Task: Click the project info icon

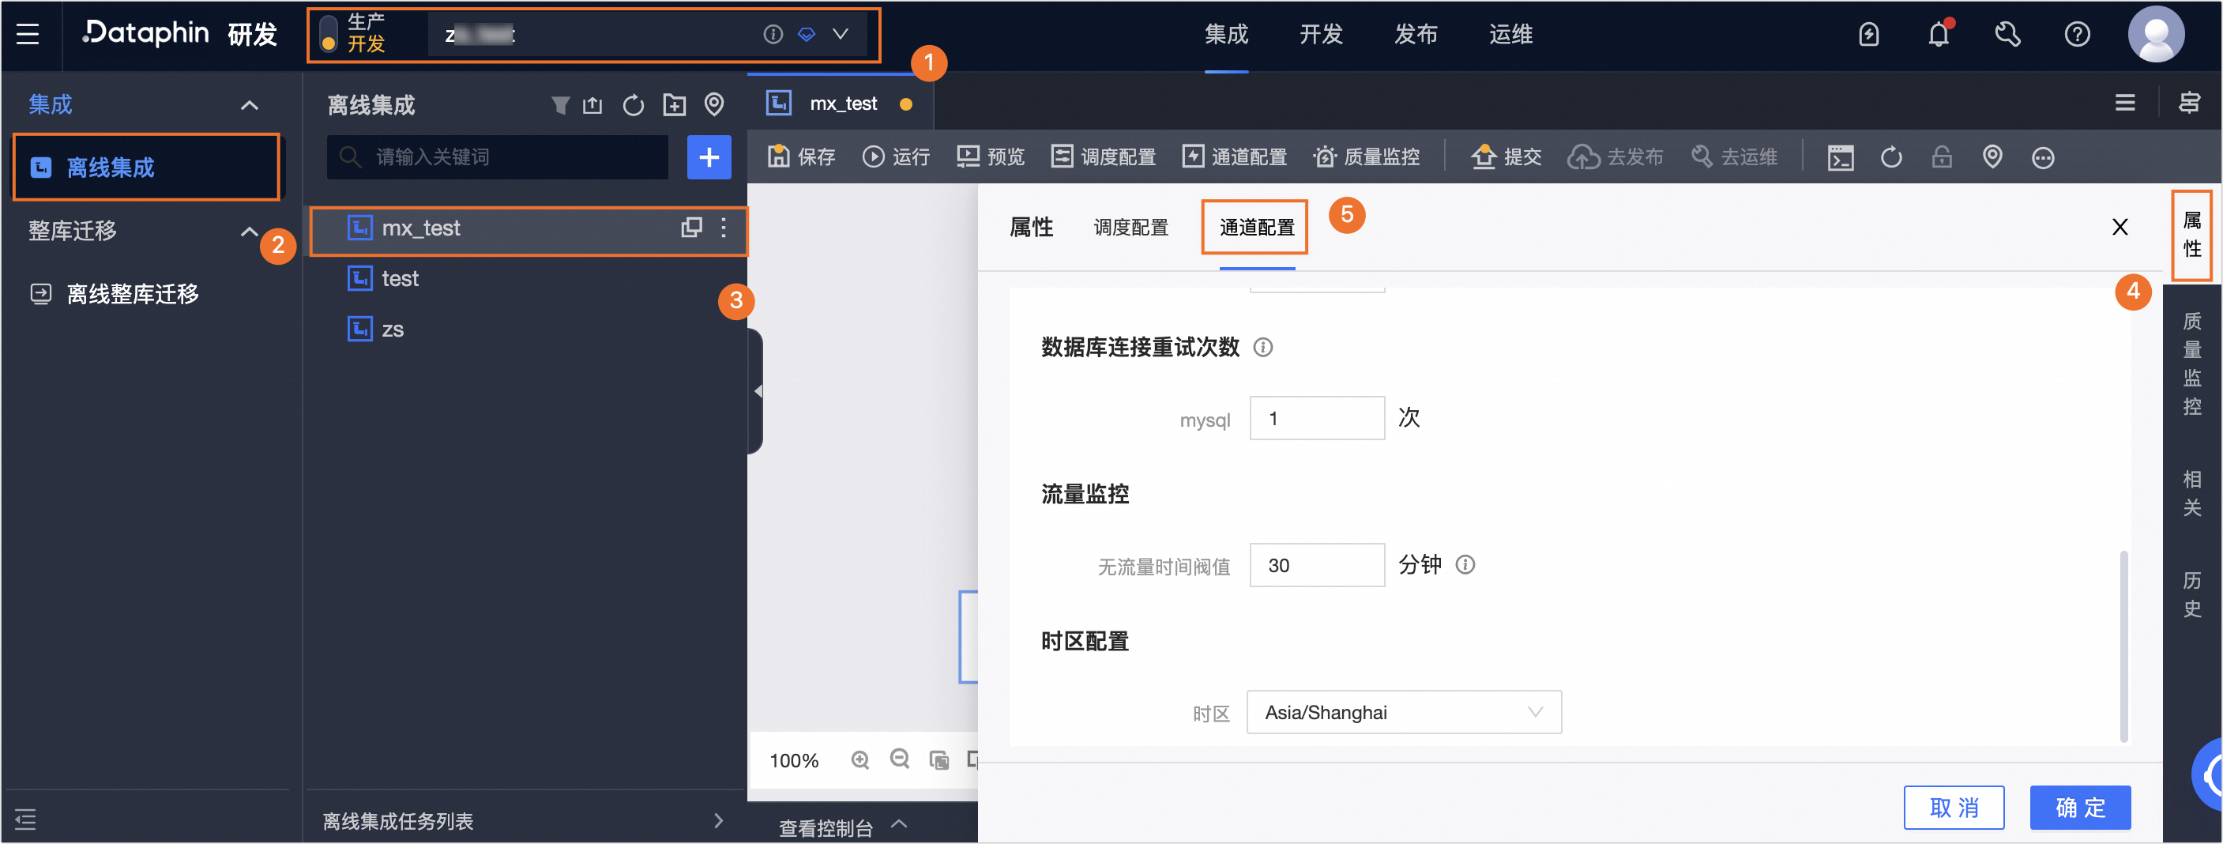Action: [x=773, y=34]
